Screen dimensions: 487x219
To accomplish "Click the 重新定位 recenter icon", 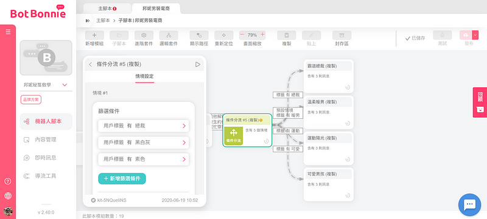I will (x=224, y=35).
